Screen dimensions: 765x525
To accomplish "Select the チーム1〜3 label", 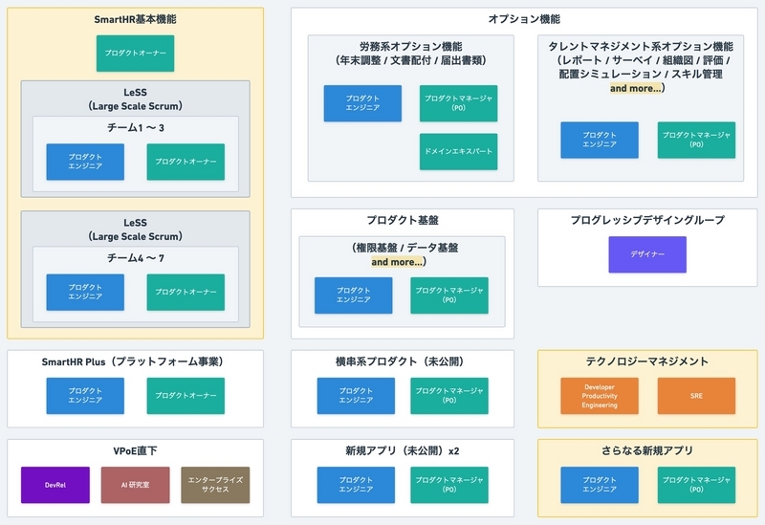I will click(135, 128).
